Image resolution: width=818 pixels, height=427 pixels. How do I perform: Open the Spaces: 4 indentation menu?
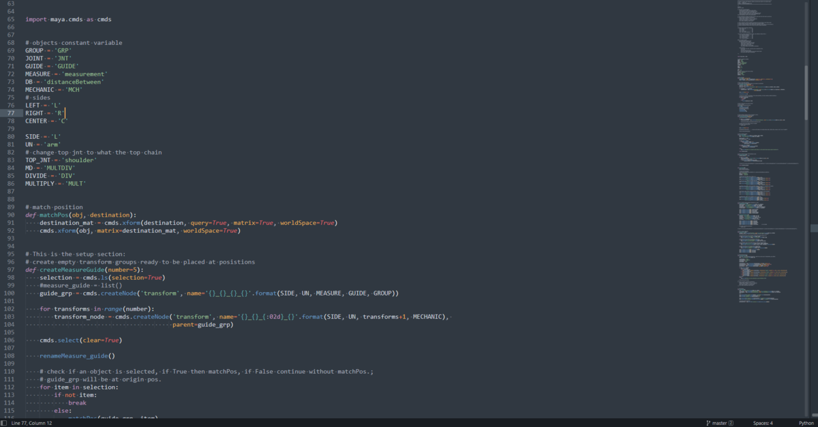[761, 423]
